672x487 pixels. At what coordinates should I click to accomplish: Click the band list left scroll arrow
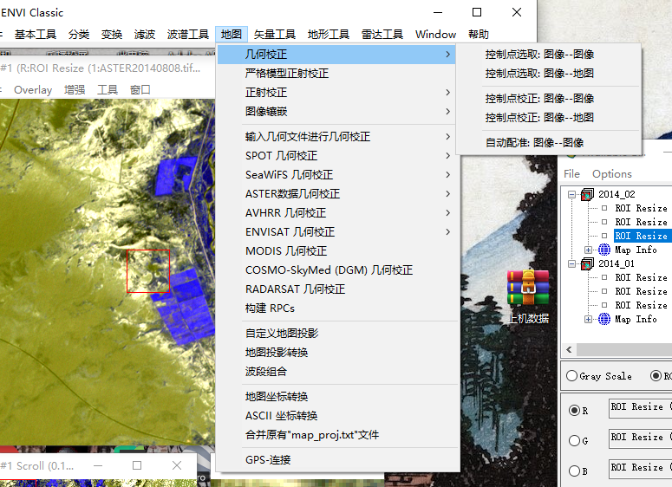pyautogui.click(x=569, y=349)
